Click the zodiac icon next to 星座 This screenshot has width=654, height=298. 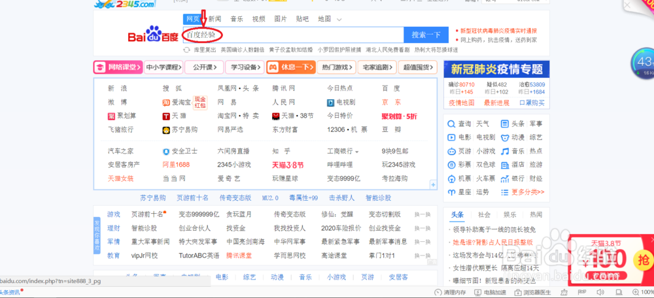click(x=451, y=193)
